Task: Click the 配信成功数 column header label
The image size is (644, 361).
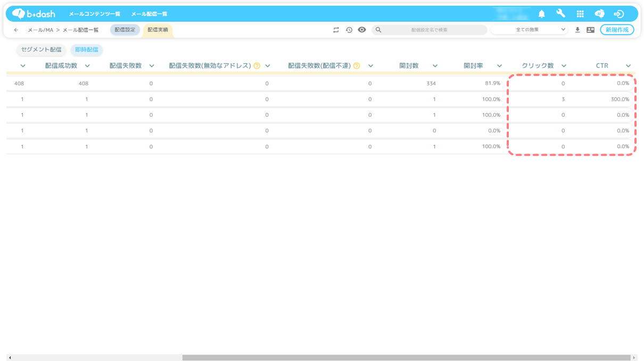Action: (61, 66)
